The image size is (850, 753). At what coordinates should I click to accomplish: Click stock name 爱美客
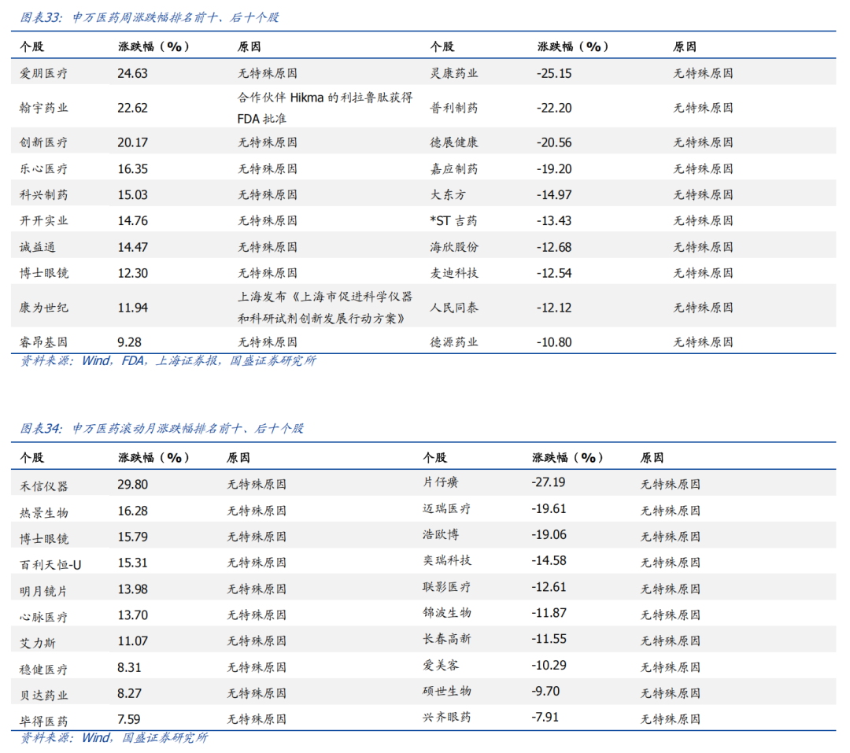pos(441,665)
